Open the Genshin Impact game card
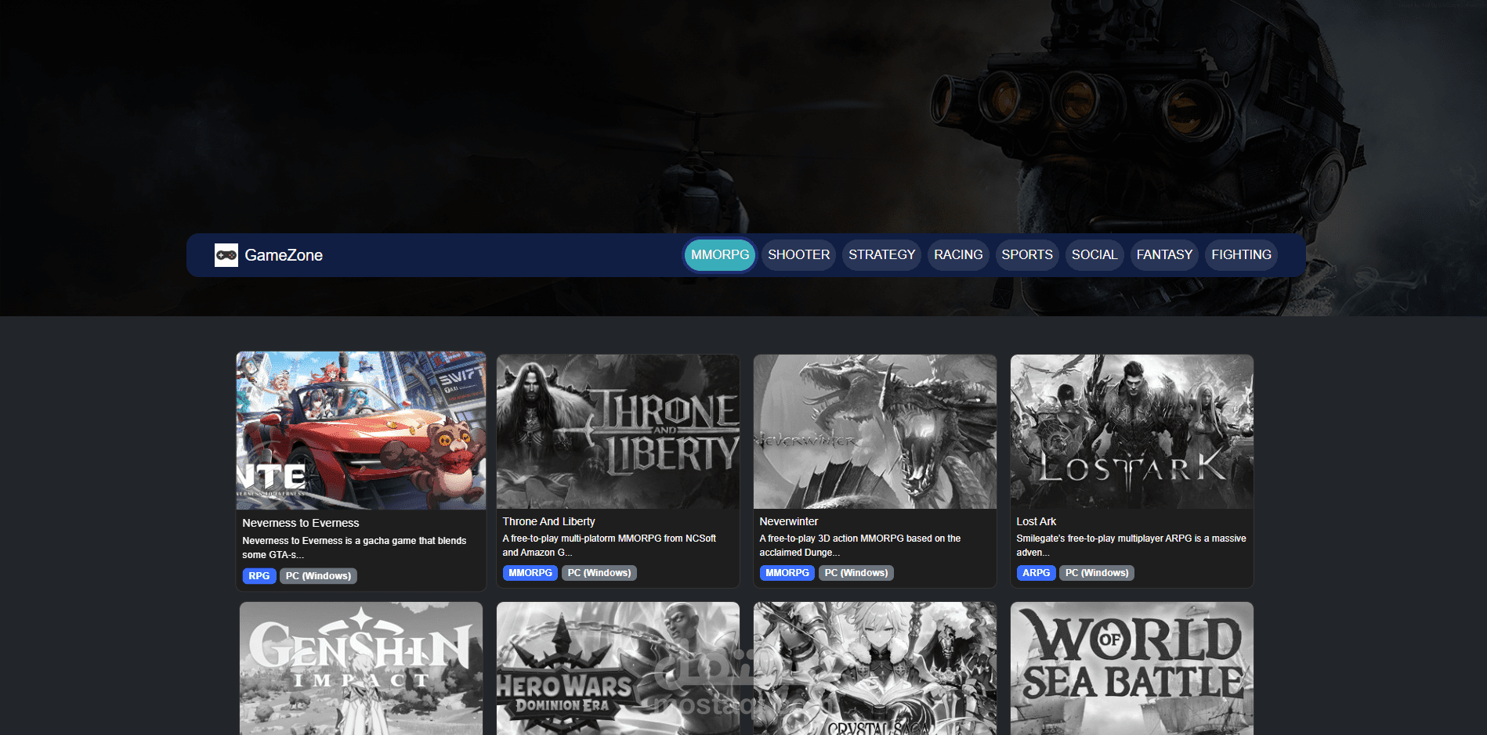Viewport: 1487px width, 735px height. point(361,668)
